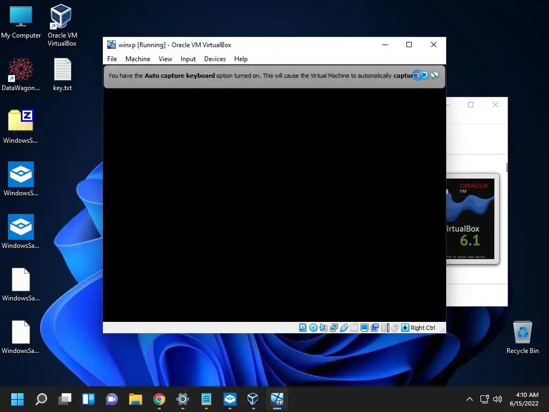Open the Machine menu
This screenshot has width=549, height=412.
click(x=138, y=59)
